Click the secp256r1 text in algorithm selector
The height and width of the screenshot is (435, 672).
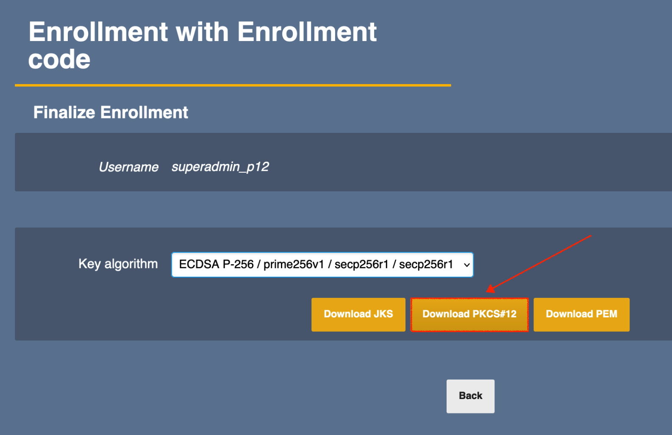click(x=361, y=264)
